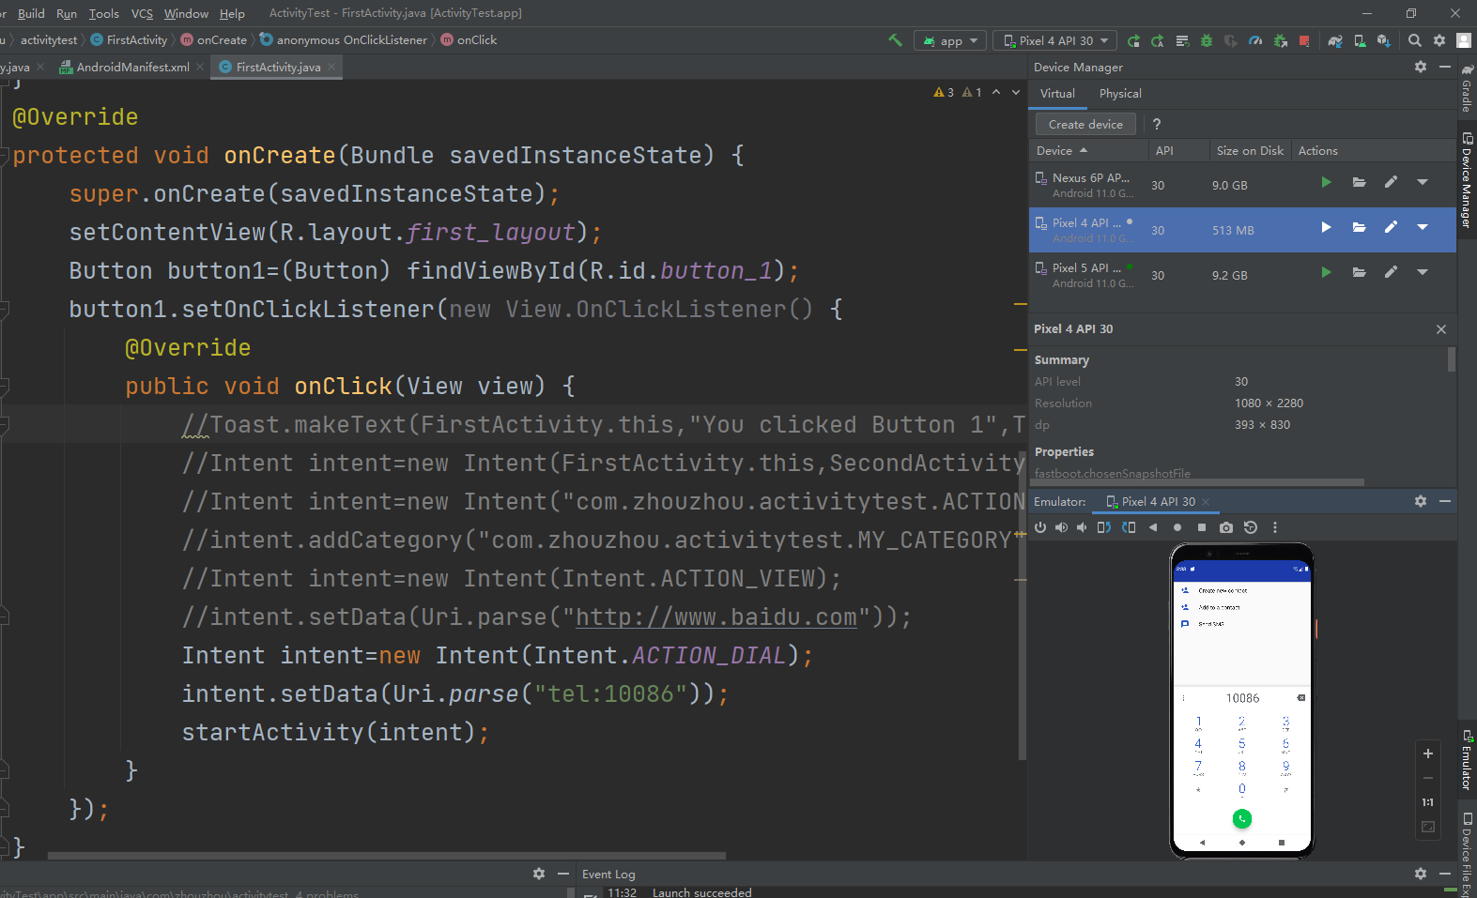Image resolution: width=1477 pixels, height=898 pixels.
Task: Close the FirstActivity.java editor tab
Action: (x=331, y=67)
